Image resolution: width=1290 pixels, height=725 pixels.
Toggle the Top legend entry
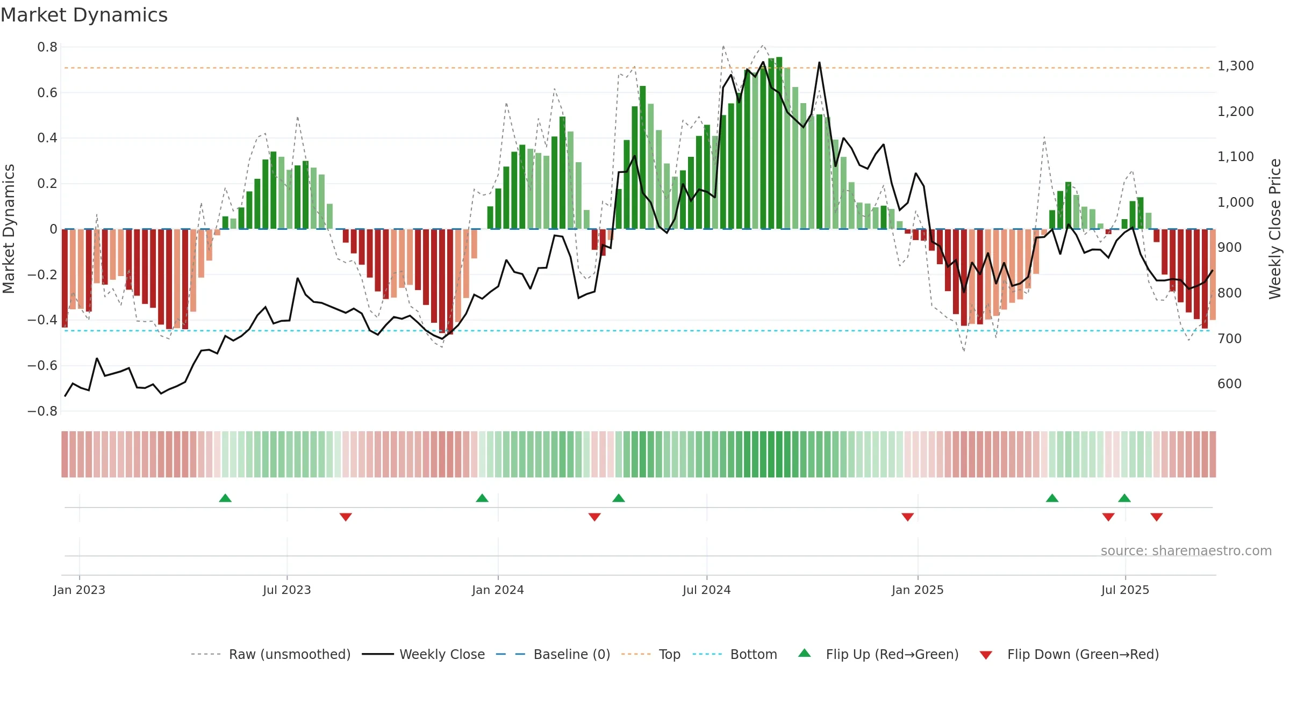[651, 654]
